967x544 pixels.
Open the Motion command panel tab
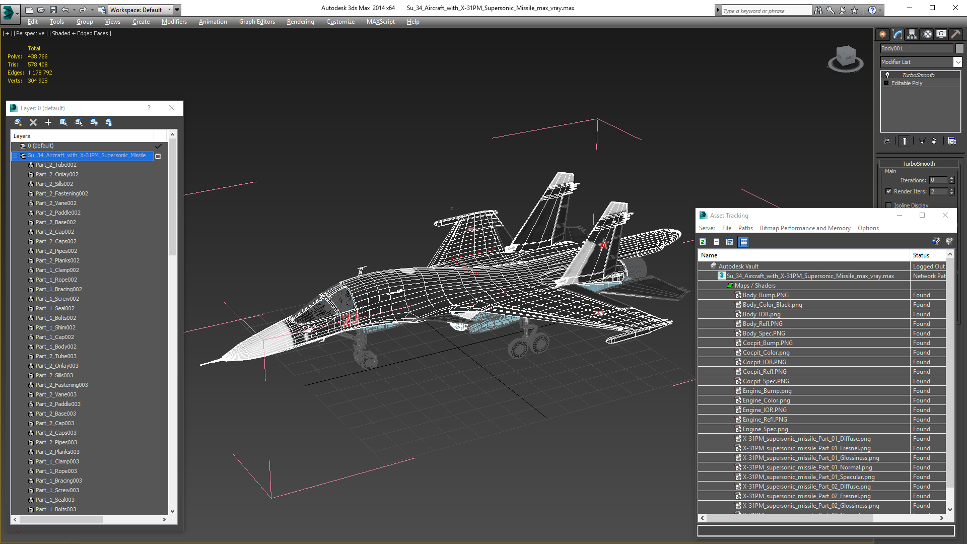click(x=927, y=34)
